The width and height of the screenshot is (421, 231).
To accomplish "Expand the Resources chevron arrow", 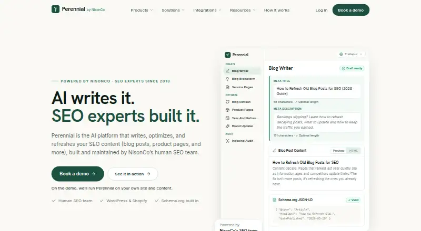I will 254,10.
